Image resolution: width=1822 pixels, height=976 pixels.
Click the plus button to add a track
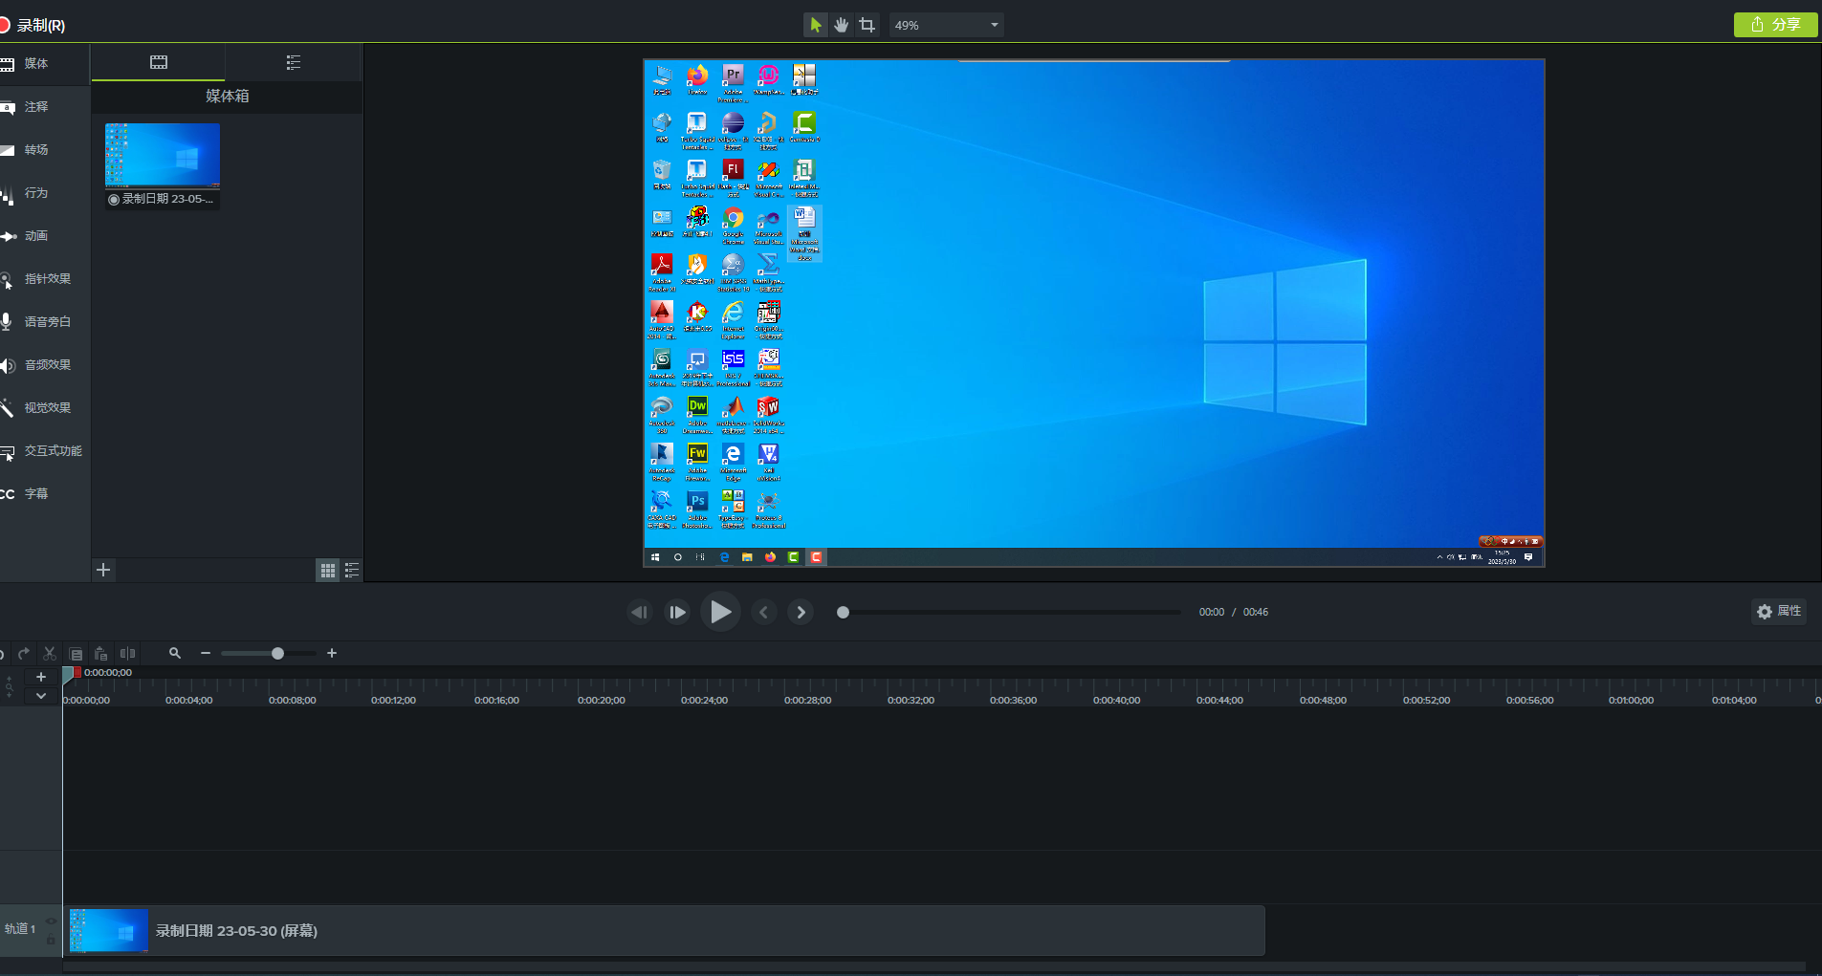click(41, 677)
